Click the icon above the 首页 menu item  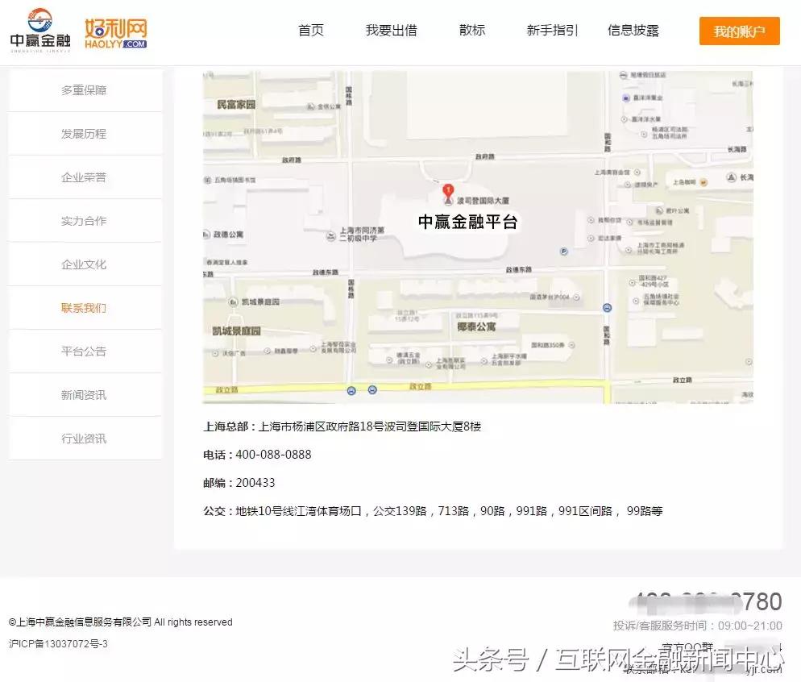coord(310,19)
